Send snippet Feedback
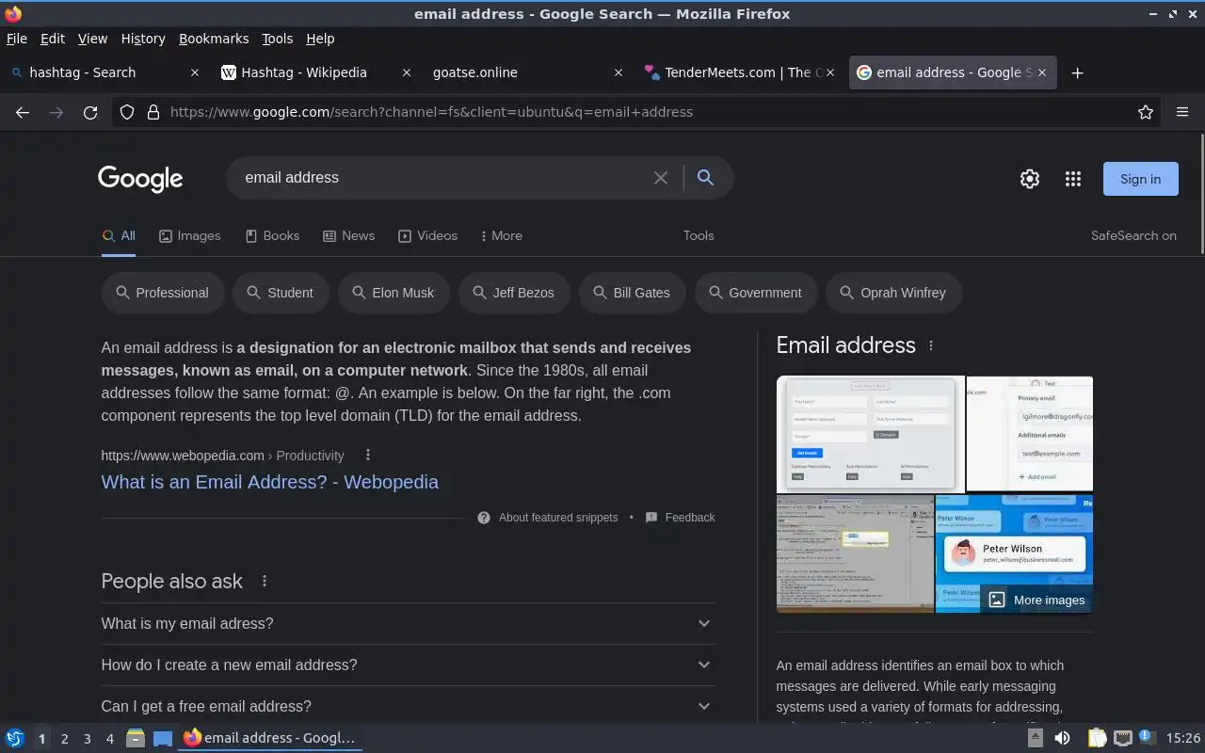Viewport: 1205px width, 753px height. tap(680, 518)
